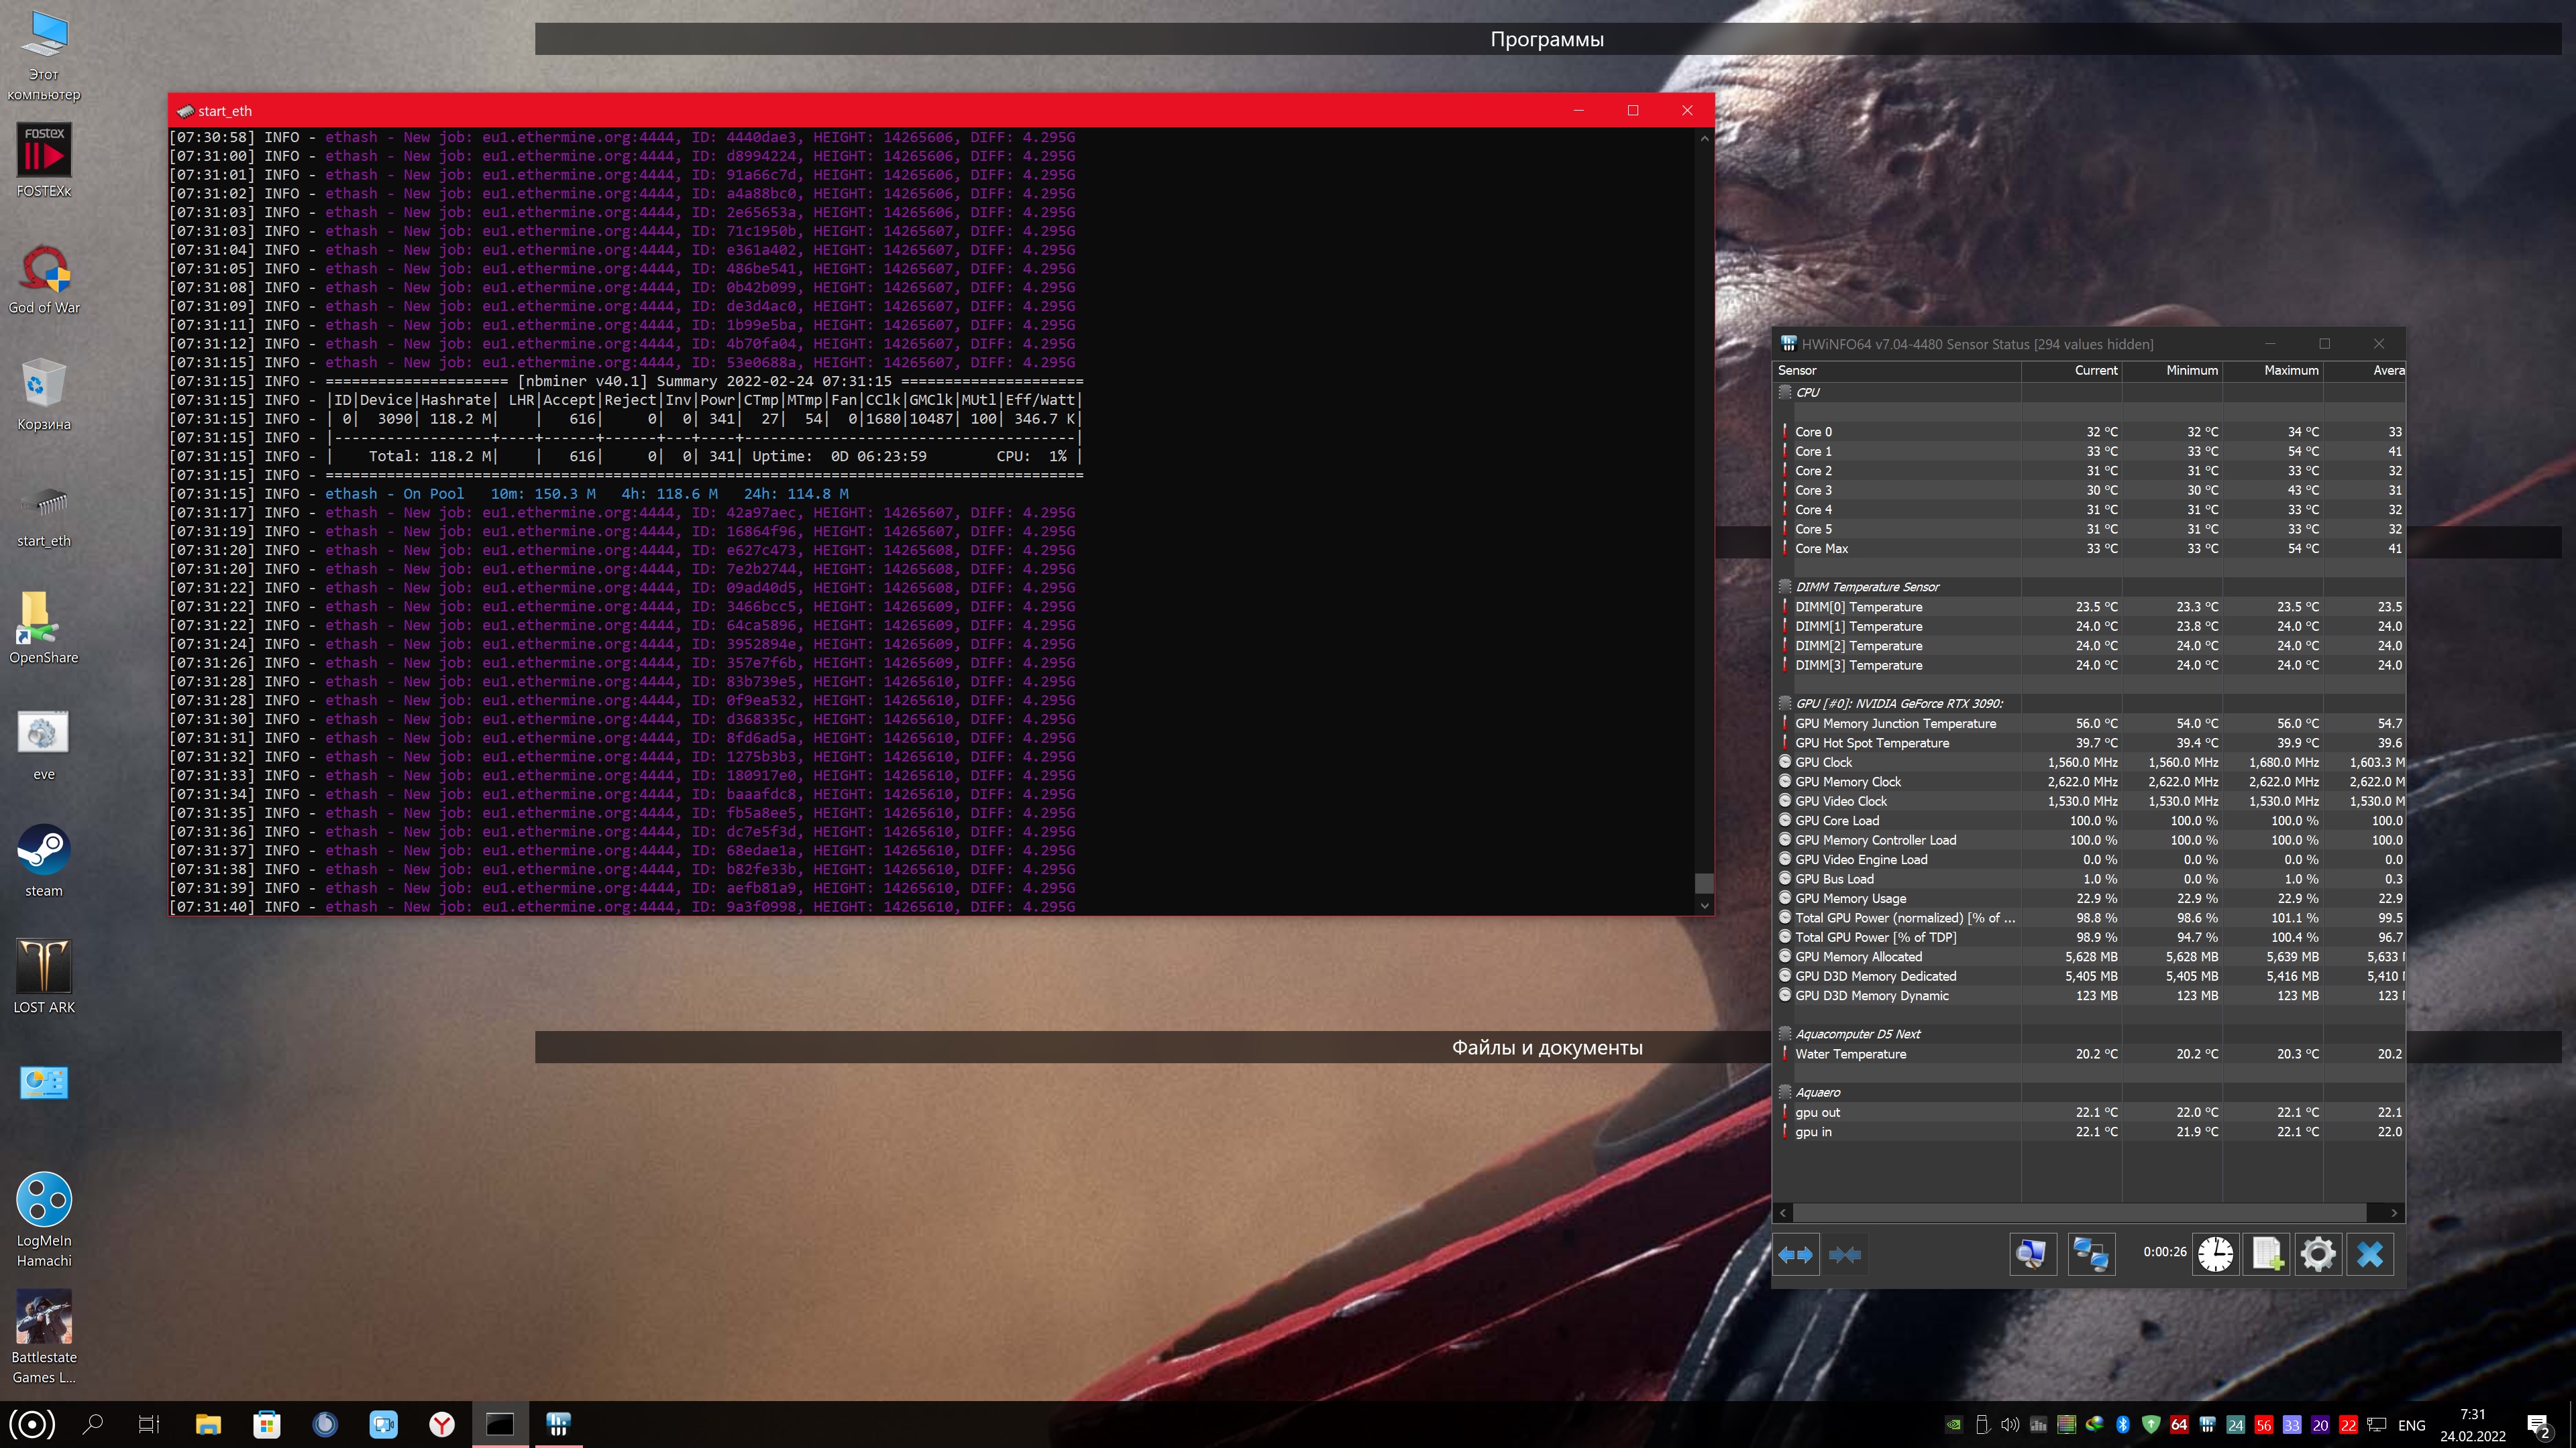This screenshot has width=2576, height=1448.
Task: Start logging sensors to file
Action: [x=2267, y=1254]
